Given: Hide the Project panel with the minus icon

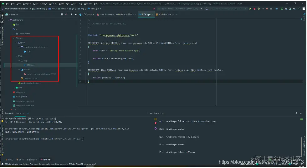Looking at the screenshot, I should coord(75,14).
